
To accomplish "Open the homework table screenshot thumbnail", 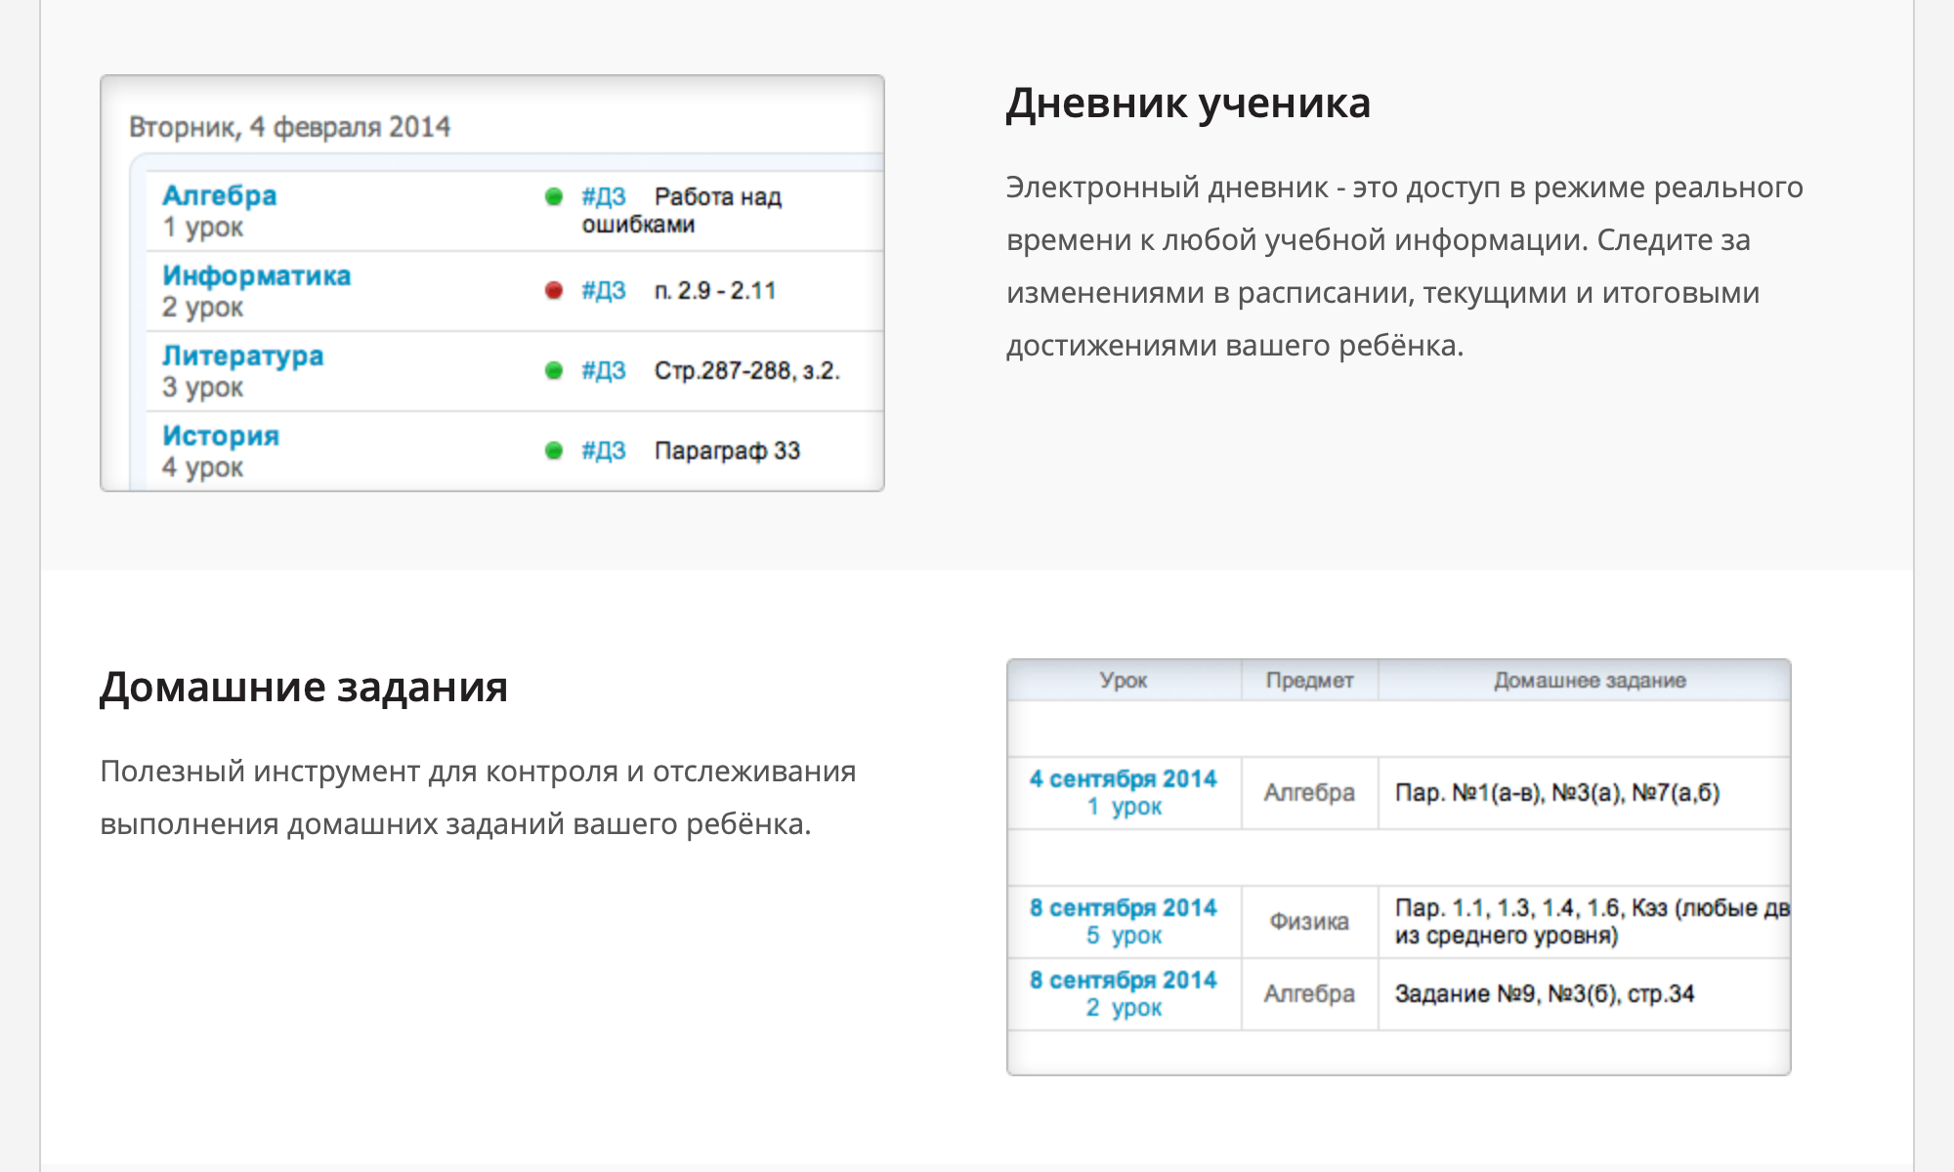I will tap(1399, 867).
